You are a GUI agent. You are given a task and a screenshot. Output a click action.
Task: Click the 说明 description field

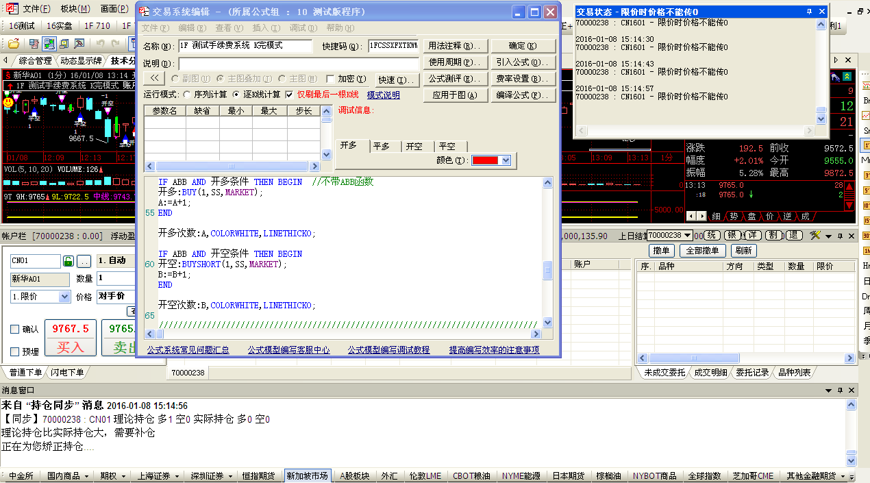click(298, 63)
